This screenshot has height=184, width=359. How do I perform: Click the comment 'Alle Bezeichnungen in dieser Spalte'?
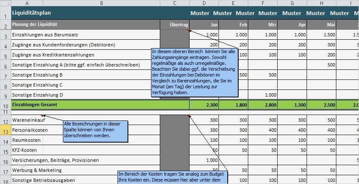95,131
